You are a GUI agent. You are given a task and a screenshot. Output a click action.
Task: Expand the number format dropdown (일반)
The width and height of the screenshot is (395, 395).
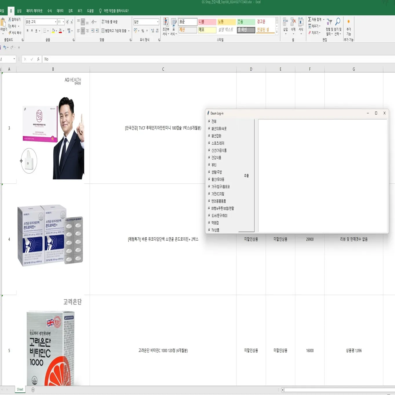click(x=157, y=22)
